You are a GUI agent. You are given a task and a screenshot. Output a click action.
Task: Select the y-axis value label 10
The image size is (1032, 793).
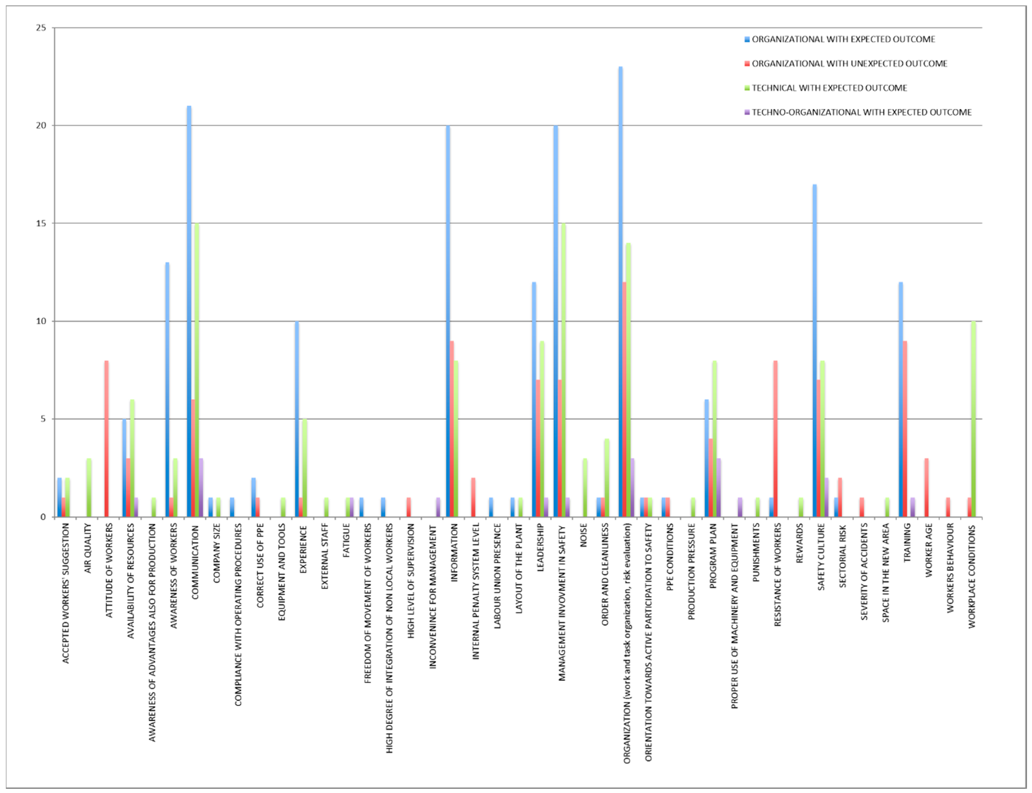(x=41, y=321)
